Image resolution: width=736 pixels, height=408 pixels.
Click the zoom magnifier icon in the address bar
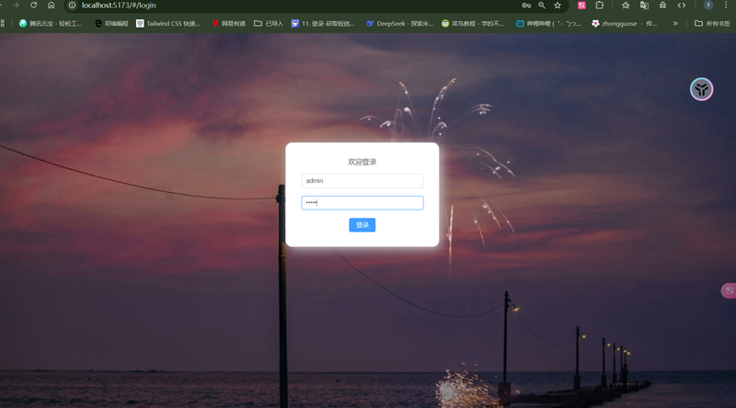coord(542,6)
